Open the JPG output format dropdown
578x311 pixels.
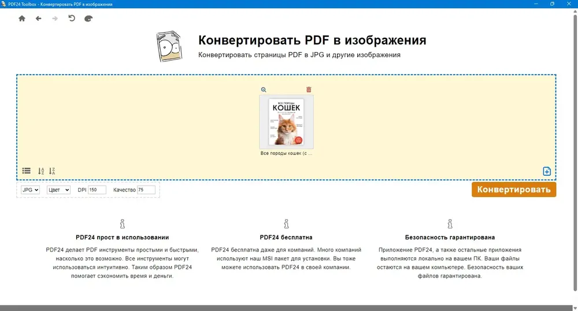(30, 190)
